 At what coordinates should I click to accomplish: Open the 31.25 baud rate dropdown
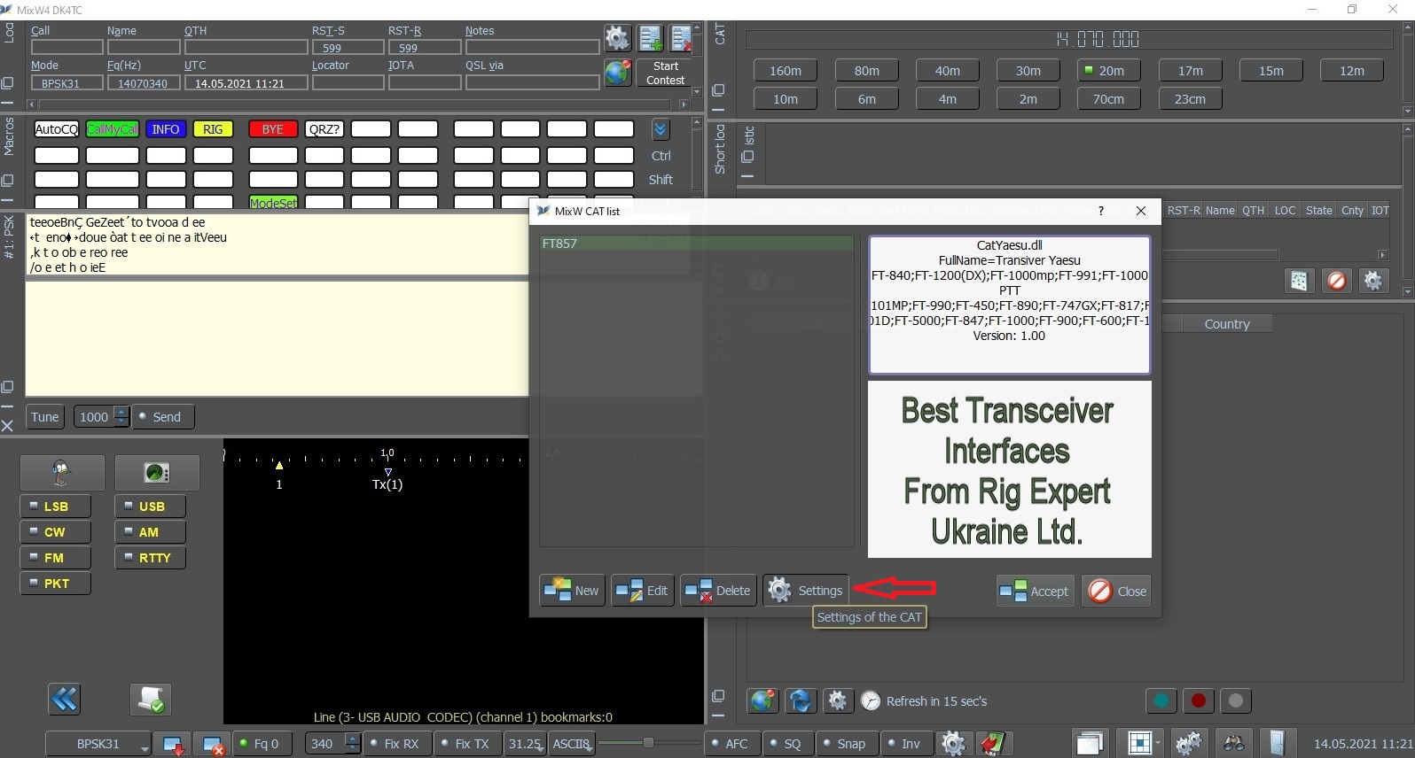point(526,744)
